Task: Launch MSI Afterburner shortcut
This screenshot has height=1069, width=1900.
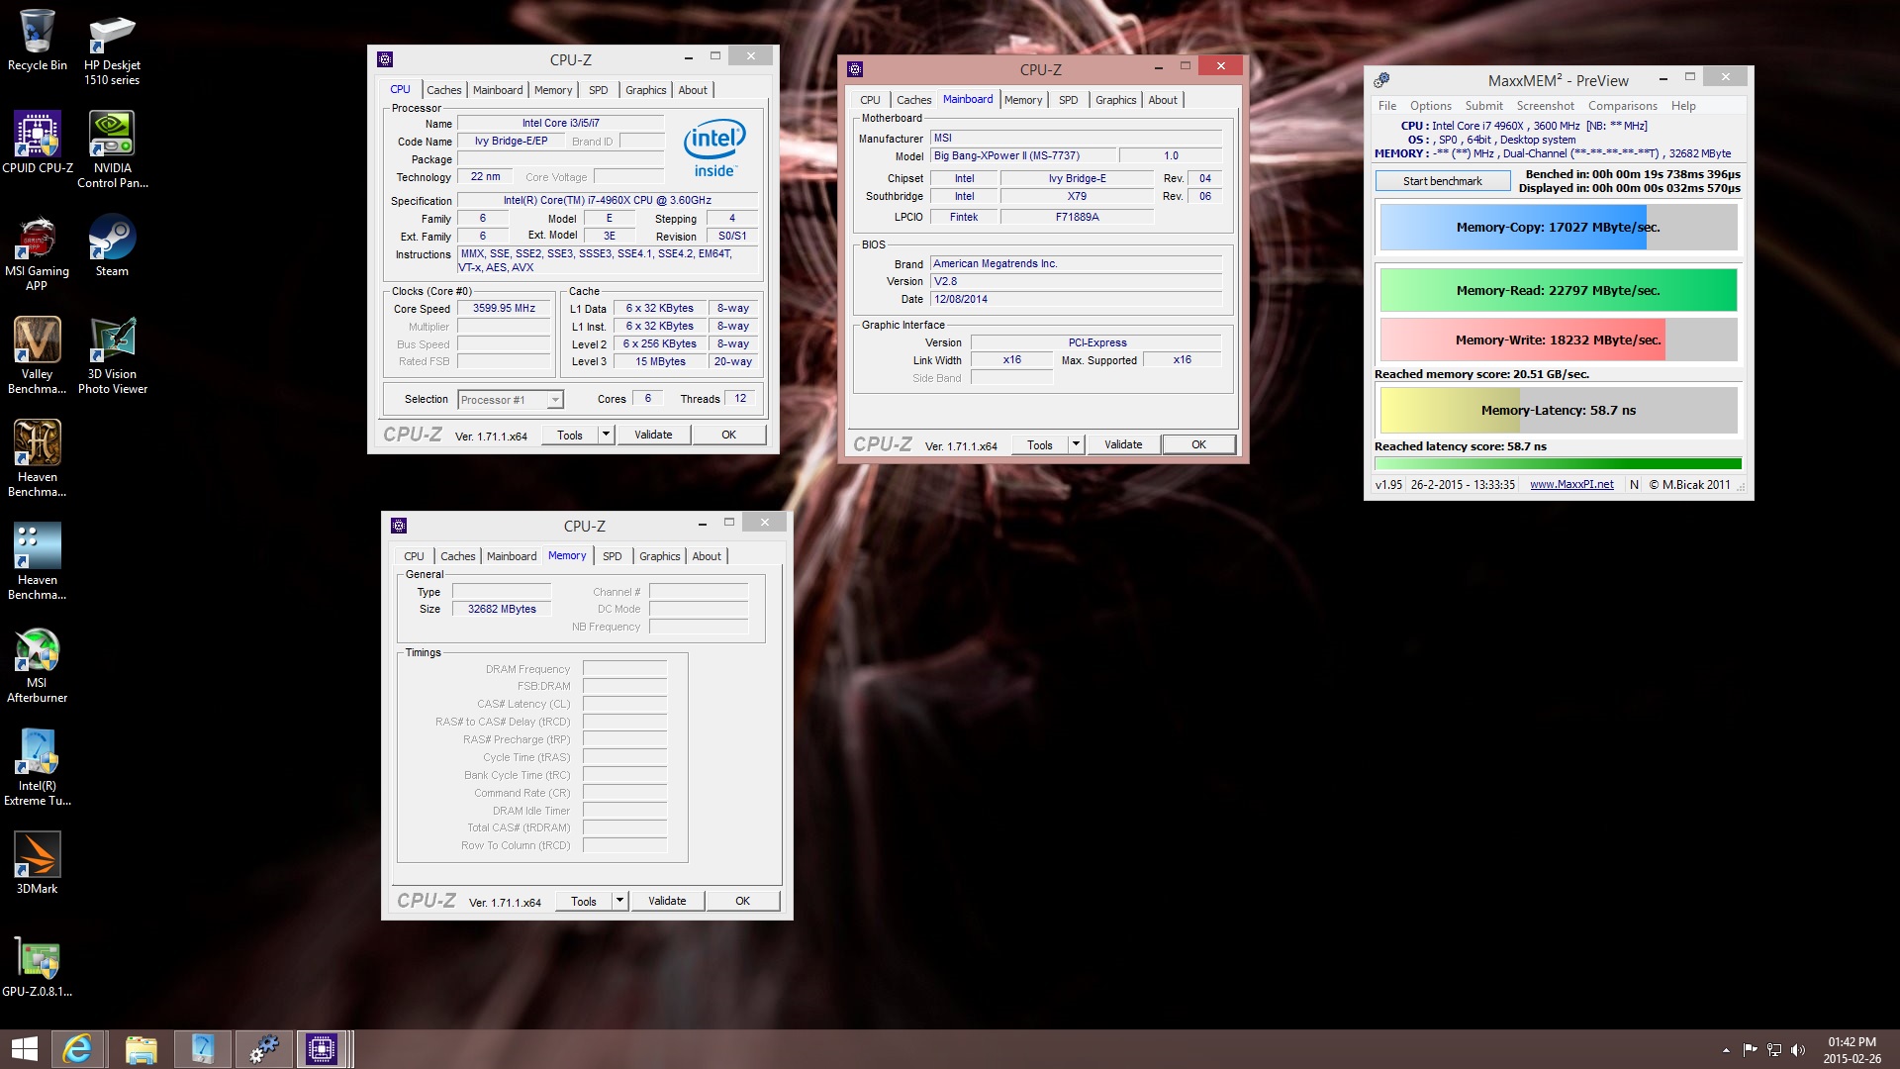Action: [x=38, y=665]
